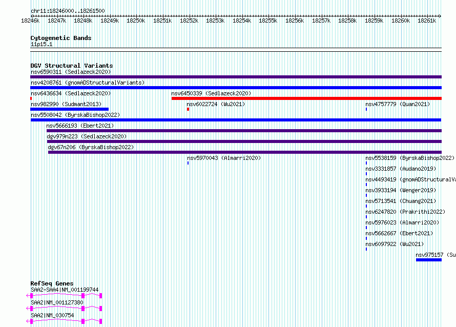Image resolution: width=456 pixels, height=327 pixels.
Task: Click the blue nsv982990 variant bar
Action: [70, 109]
